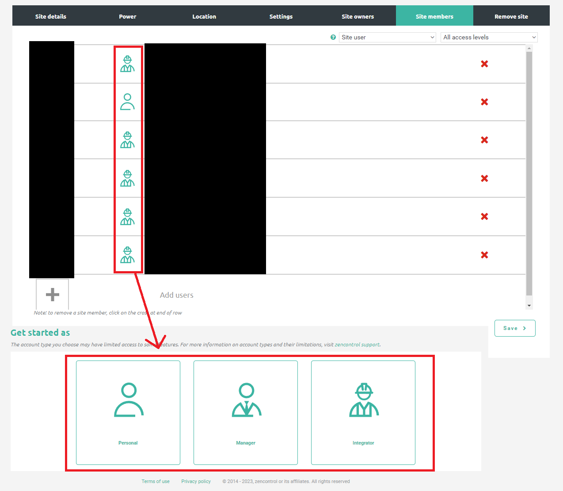The width and height of the screenshot is (563, 491).
Task: Click personal user icon in second member row
Action: [x=127, y=102]
